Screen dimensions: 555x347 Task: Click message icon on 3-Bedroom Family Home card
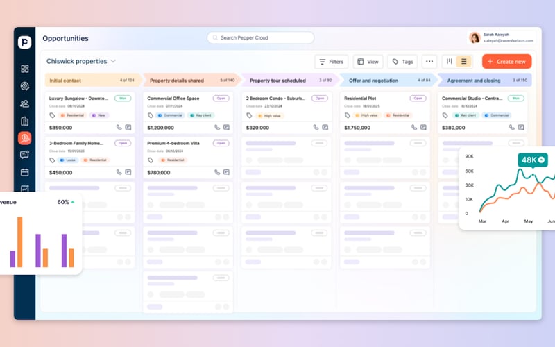point(128,172)
